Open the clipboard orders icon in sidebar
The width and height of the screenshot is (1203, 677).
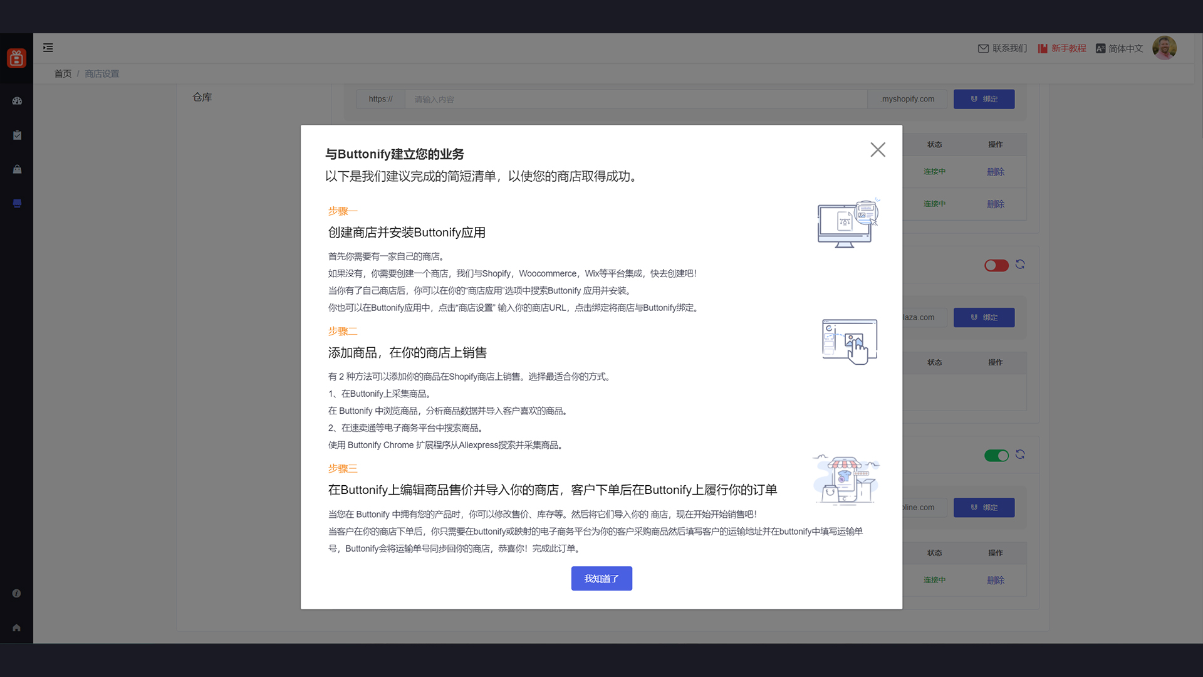17,135
